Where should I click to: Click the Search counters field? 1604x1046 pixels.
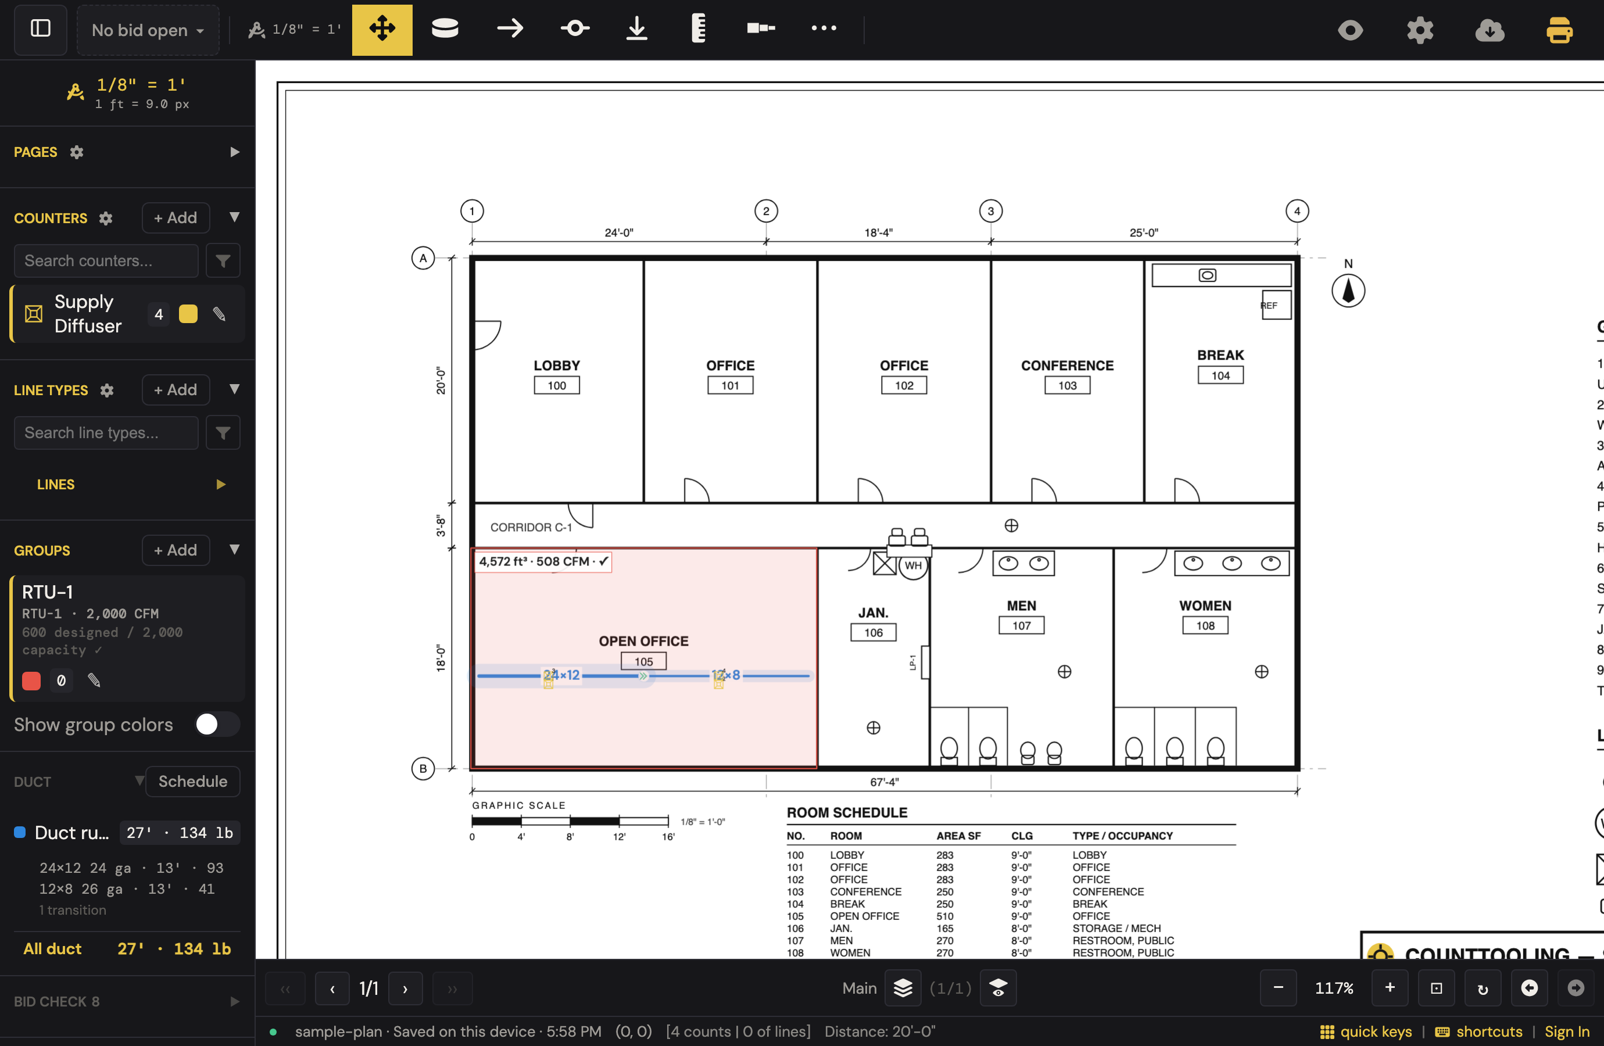coord(106,261)
